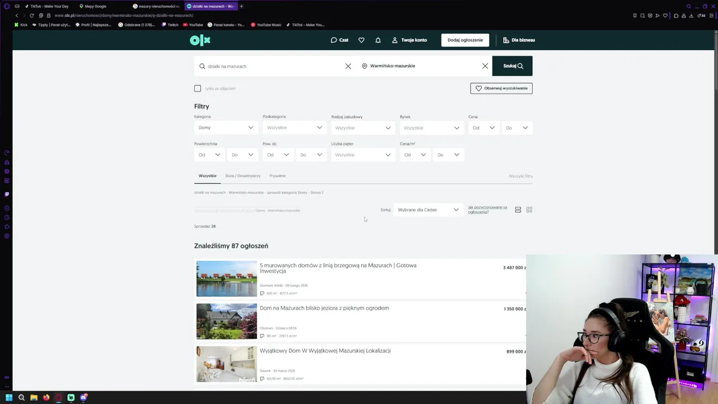Screen dimensions: 718x404
Task: Open browser snapshot tool icon
Action: point(642,16)
